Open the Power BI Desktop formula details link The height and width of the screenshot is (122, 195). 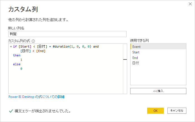coord(36,97)
